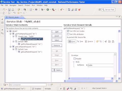Collapse the italic getFirstNameRequest operation node
The width and height of the screenshot is (122, 91).
[x=10, y=34]
